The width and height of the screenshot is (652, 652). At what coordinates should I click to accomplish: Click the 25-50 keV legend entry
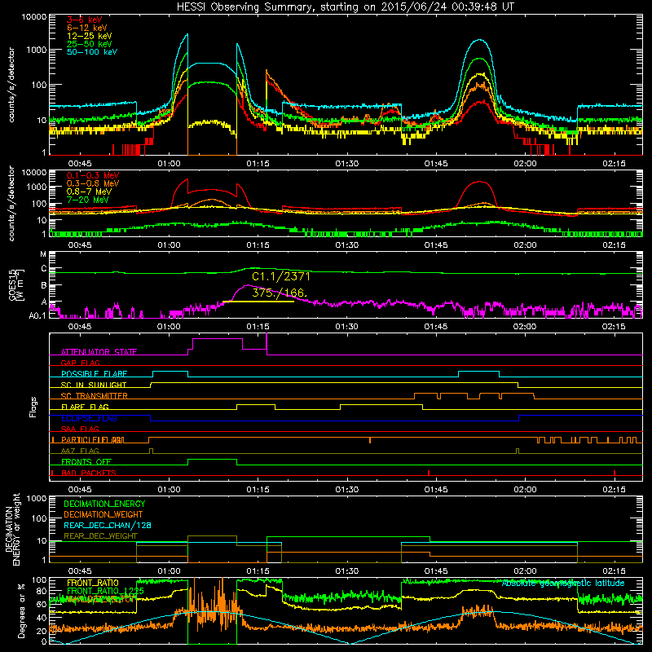(x=90, y=44)
